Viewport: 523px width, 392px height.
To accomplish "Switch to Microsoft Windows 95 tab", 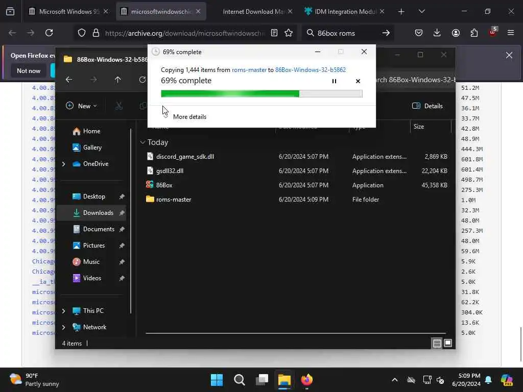I will [68, 11].
